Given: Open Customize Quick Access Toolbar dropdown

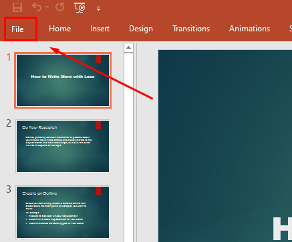Looking at the screenshot, I should click(98, 9).
